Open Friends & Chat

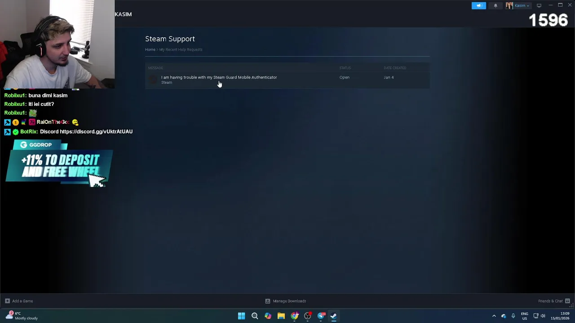pyautogui.click(x=550, y=301)
